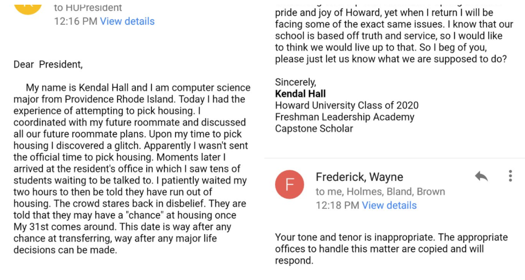Tap the red F sender avatar

click(289, 184)
